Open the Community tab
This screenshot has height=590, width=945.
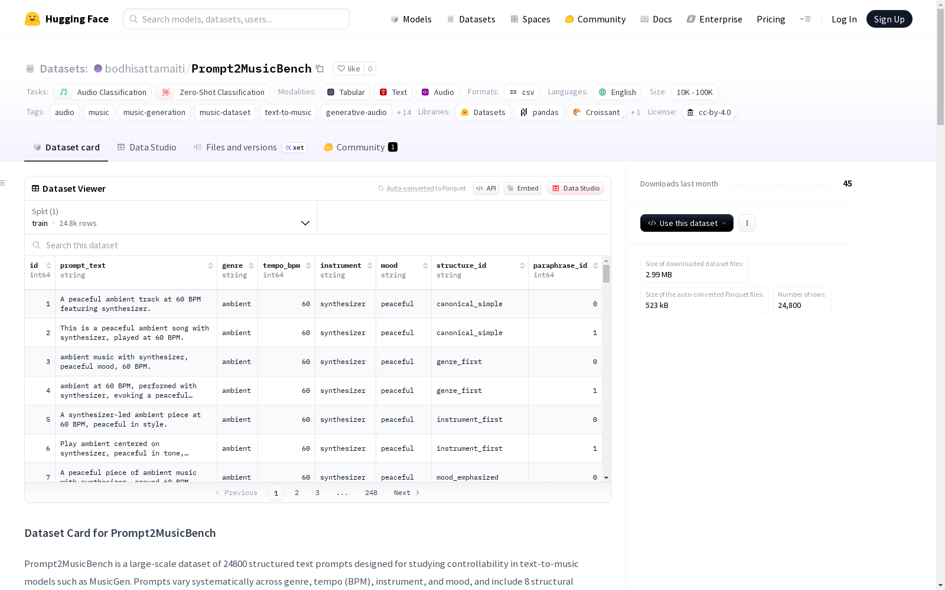[x=360, y=147]
